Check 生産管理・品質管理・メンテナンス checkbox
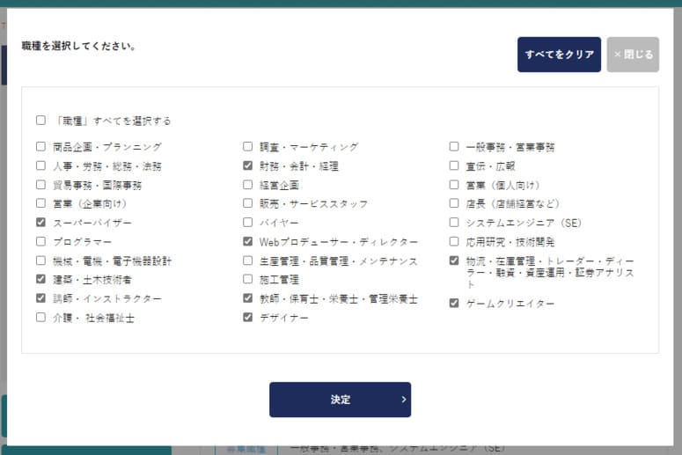Viewport: 682px width, 455px height. (248, 261)
